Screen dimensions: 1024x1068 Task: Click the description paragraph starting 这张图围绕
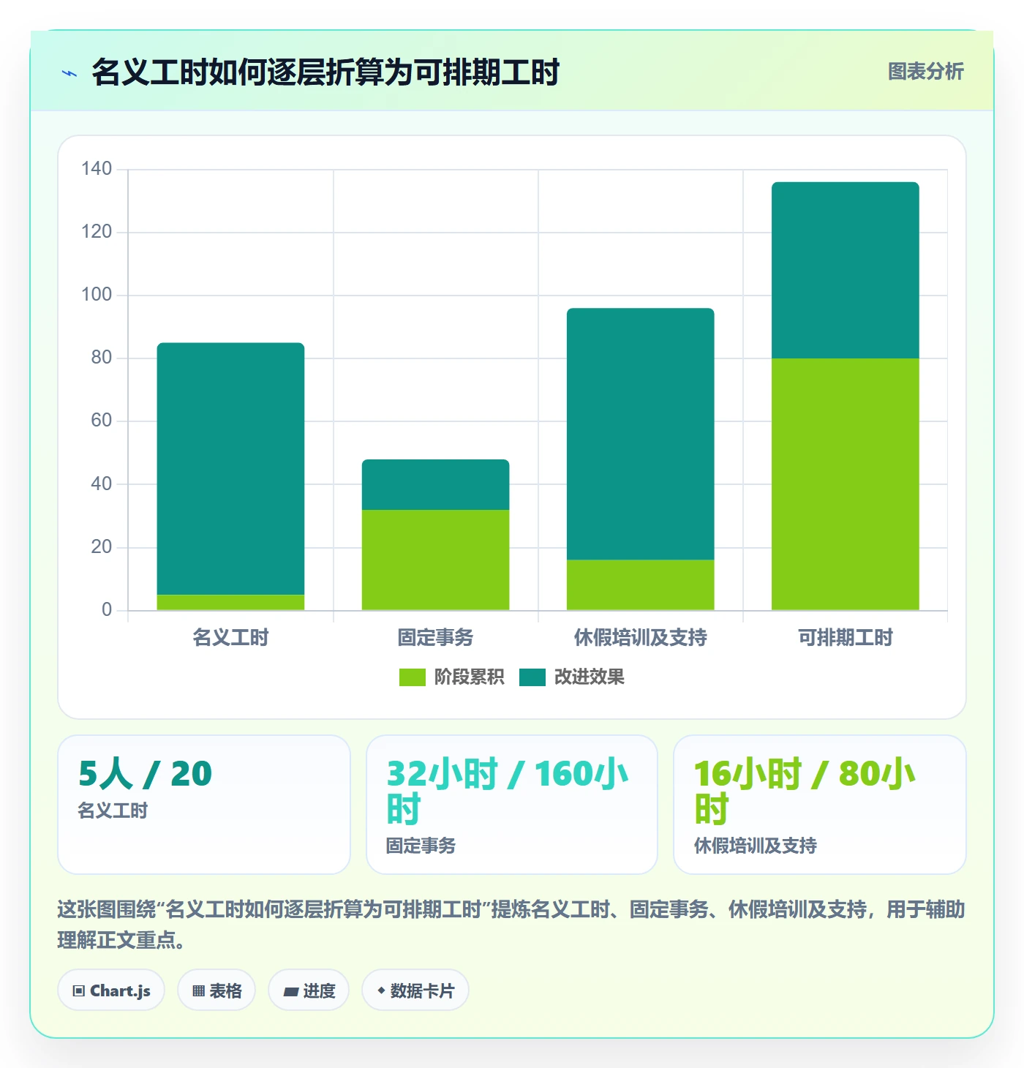[512, 925]
